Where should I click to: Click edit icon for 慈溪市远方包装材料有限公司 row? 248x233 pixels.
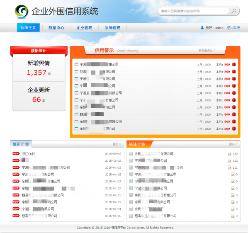click(233, 216)
